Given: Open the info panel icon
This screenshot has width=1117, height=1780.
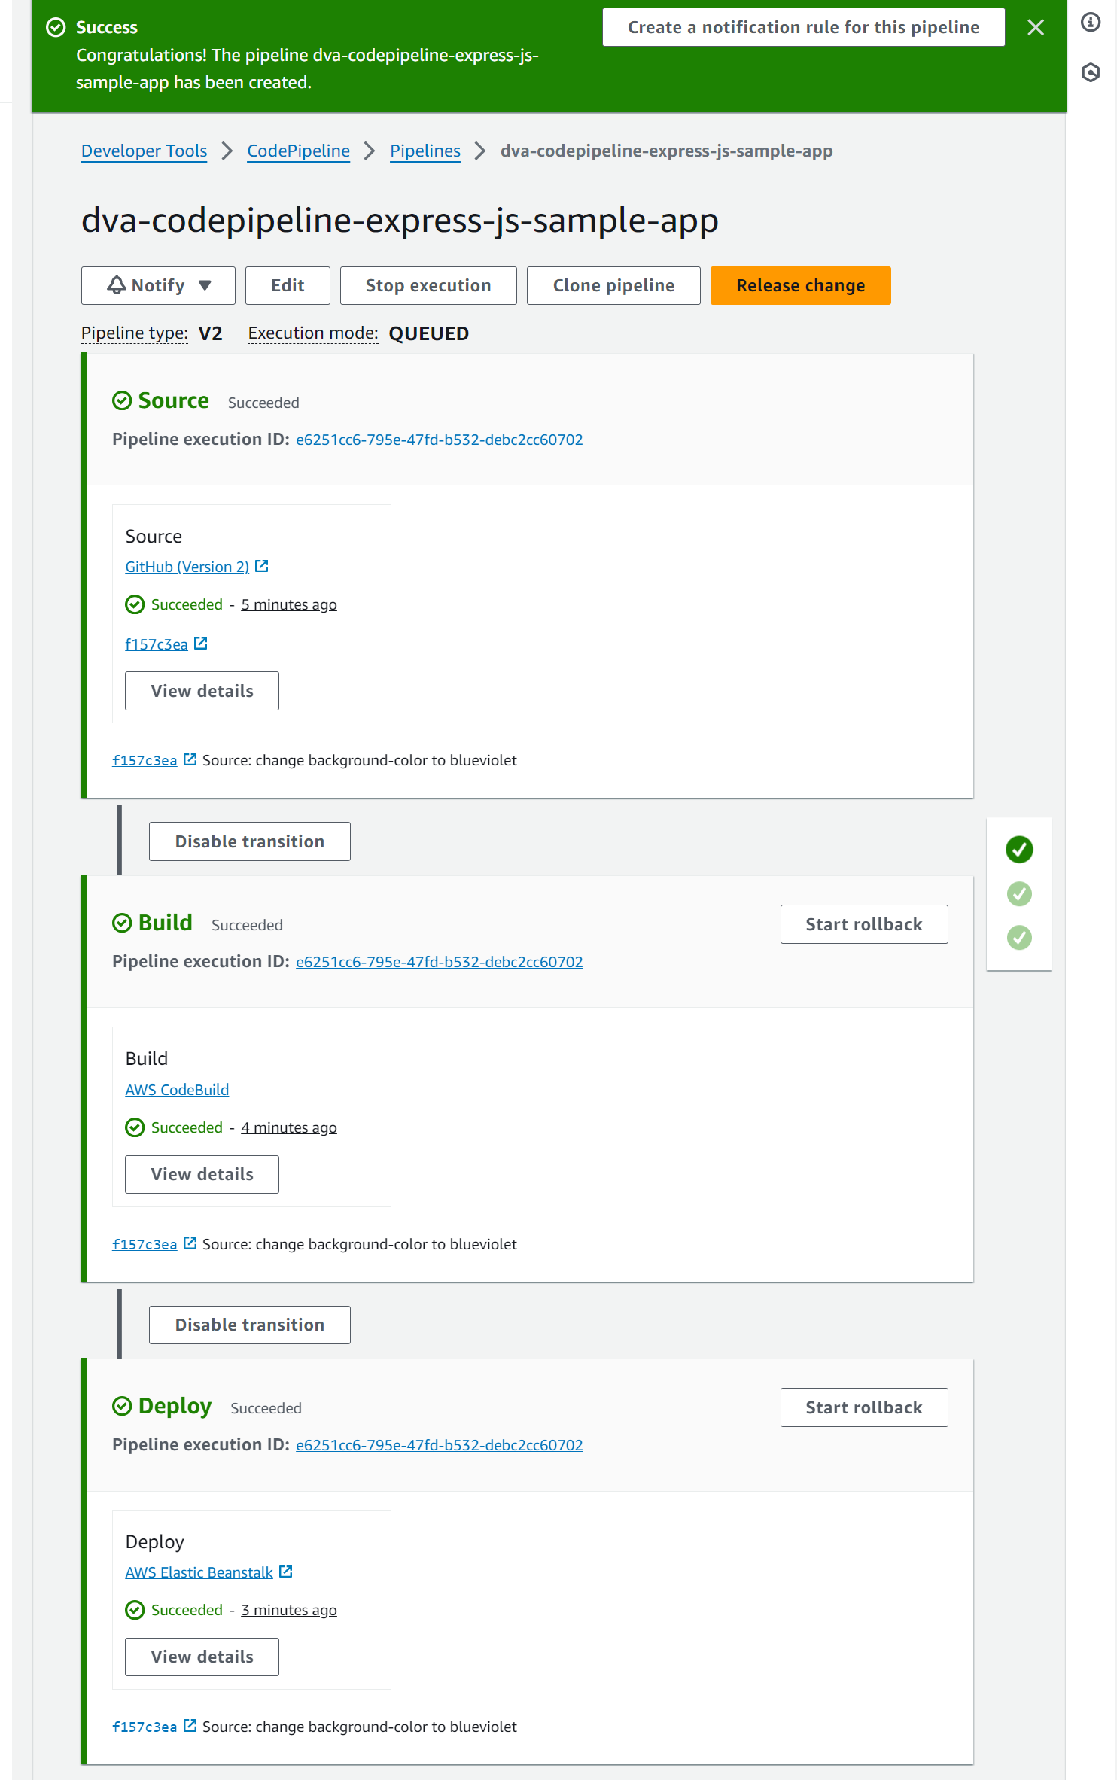Looking at the screenshot, I should tap(1091, 22).
